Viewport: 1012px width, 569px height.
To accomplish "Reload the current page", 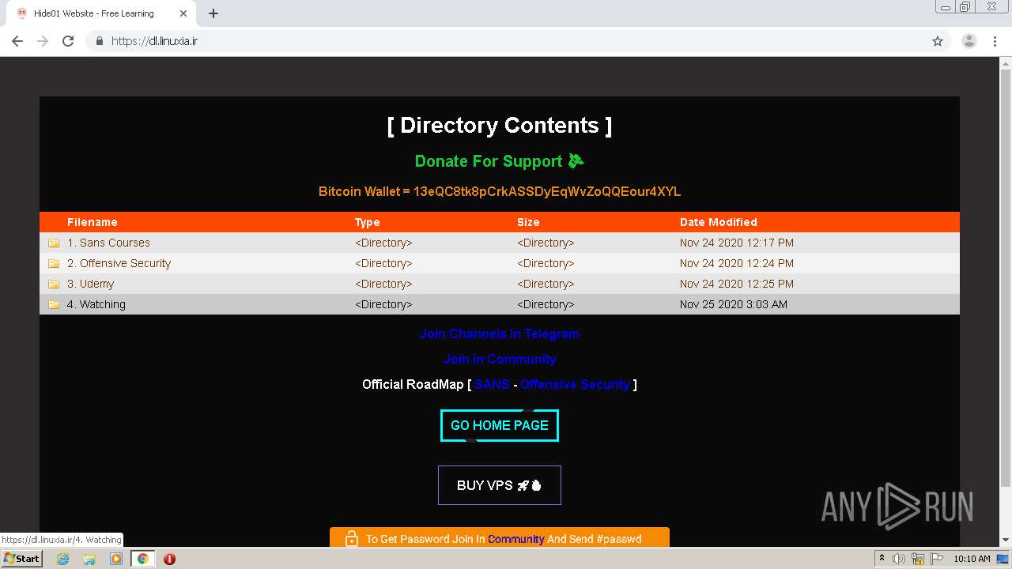I will tap(68, 41).
